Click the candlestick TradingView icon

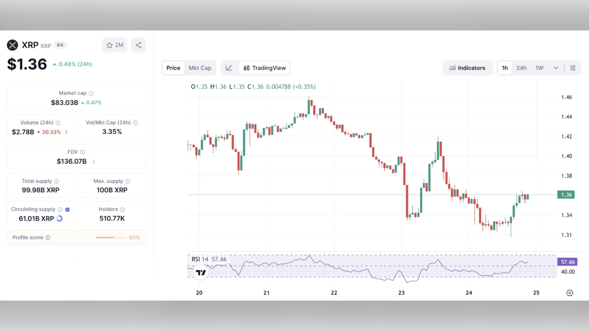point(246,68)
